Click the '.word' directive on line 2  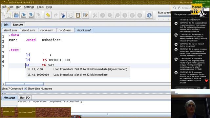(31, 40)
